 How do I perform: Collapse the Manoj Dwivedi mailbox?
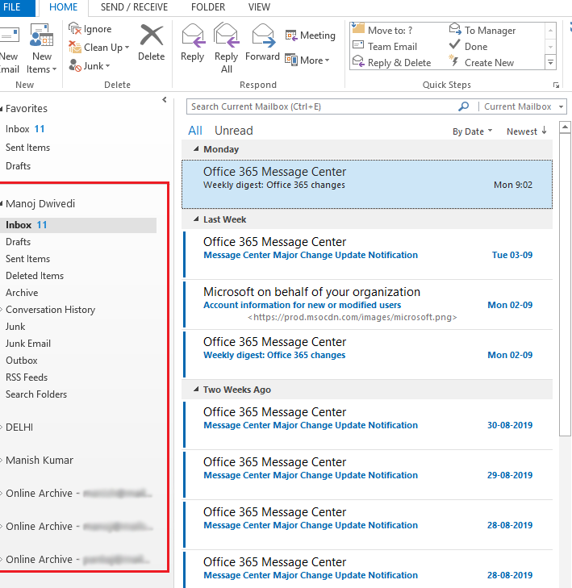[x=2, y=203]
